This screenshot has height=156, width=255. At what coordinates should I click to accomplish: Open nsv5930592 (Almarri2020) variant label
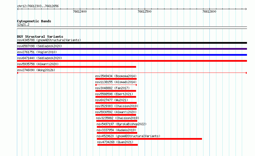pos(116,112)
